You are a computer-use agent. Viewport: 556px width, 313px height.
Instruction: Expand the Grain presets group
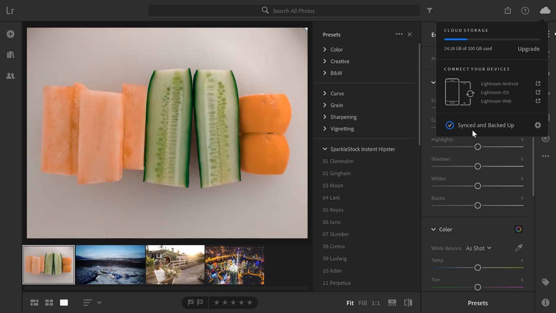[x=333, y=105]
